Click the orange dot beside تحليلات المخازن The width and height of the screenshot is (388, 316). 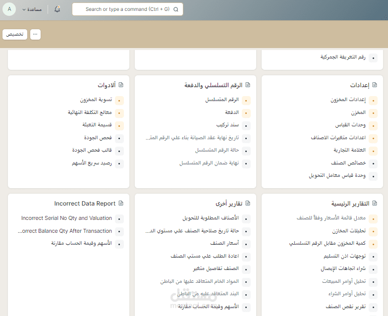pos(373,231)
